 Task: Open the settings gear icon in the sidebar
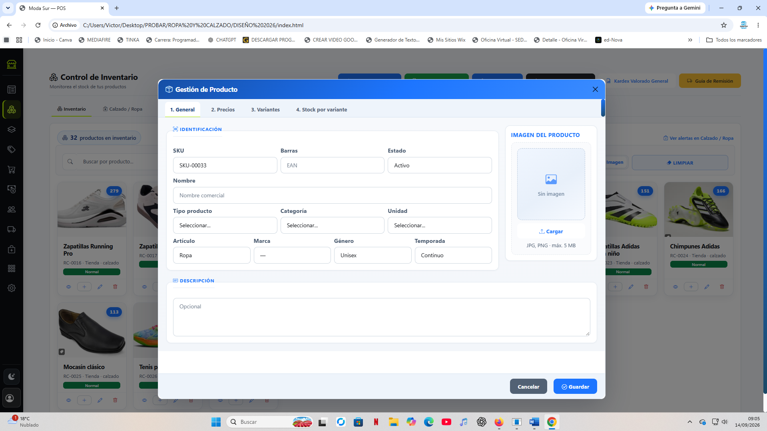point(12,288)
